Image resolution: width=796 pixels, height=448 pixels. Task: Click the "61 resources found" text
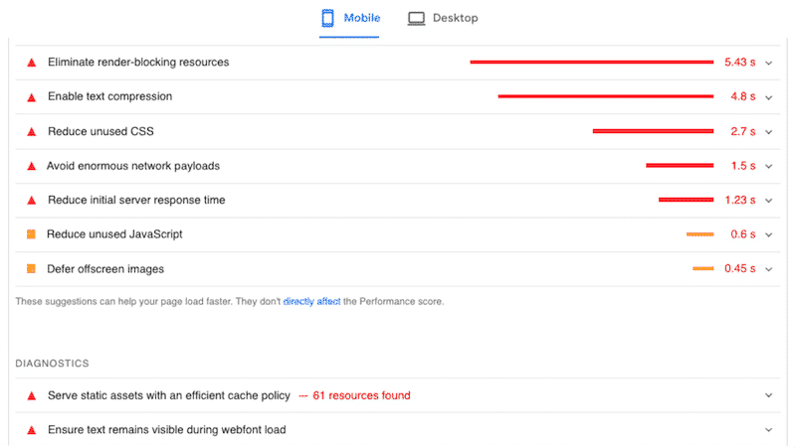click(361, 395)
